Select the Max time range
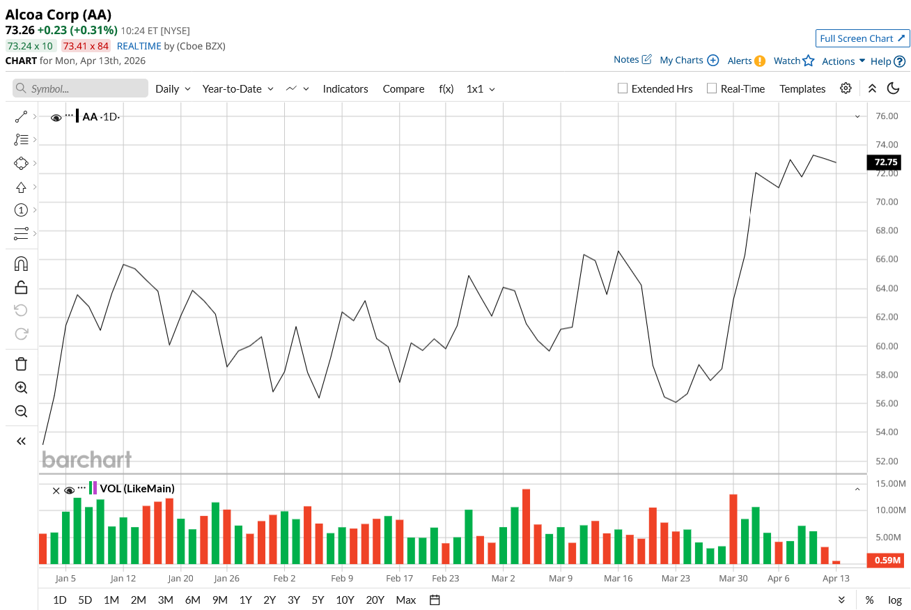 [x=405, y=600]
